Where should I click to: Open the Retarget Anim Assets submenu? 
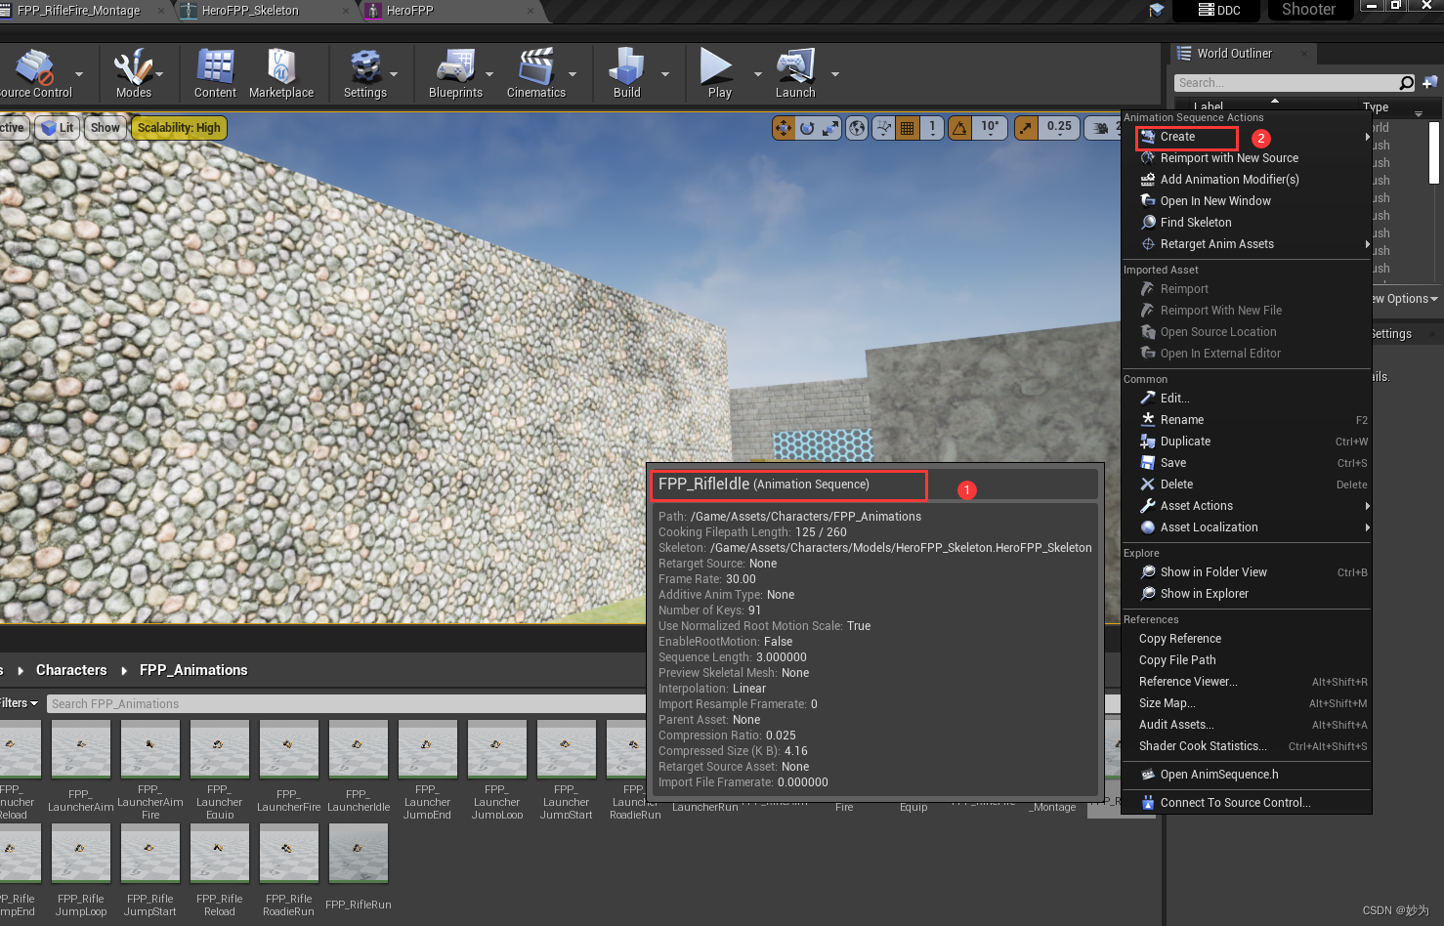point(1247,244)
